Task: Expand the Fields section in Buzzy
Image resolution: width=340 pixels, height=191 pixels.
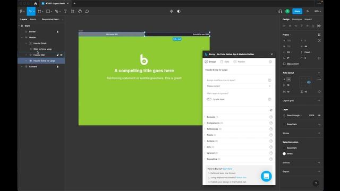Action: click(205, 135)
